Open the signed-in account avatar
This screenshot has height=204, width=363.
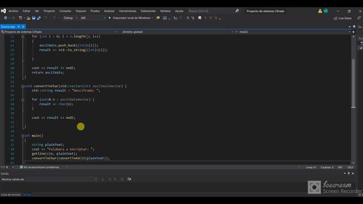pyautogui.click(x=326, y=11)
